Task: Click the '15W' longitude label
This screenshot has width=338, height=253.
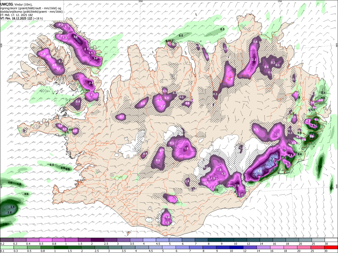Action: [279, 1]
